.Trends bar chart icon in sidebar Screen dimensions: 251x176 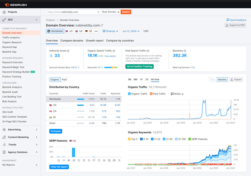4,145
